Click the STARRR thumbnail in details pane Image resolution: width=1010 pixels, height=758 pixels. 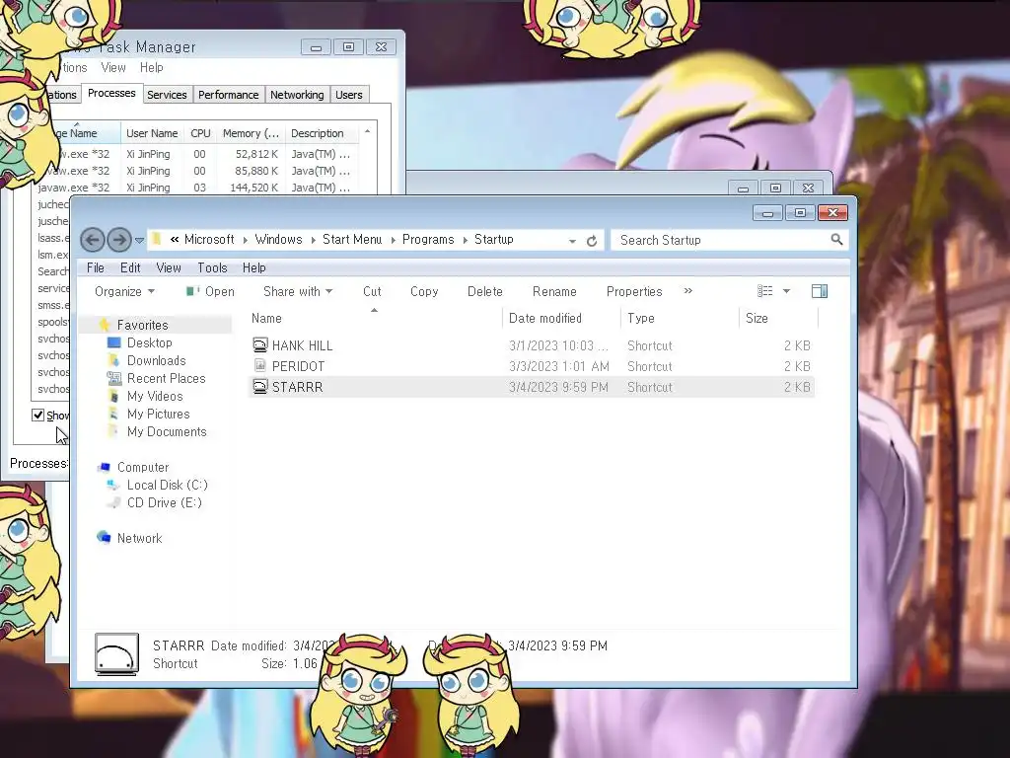[116, 654]
